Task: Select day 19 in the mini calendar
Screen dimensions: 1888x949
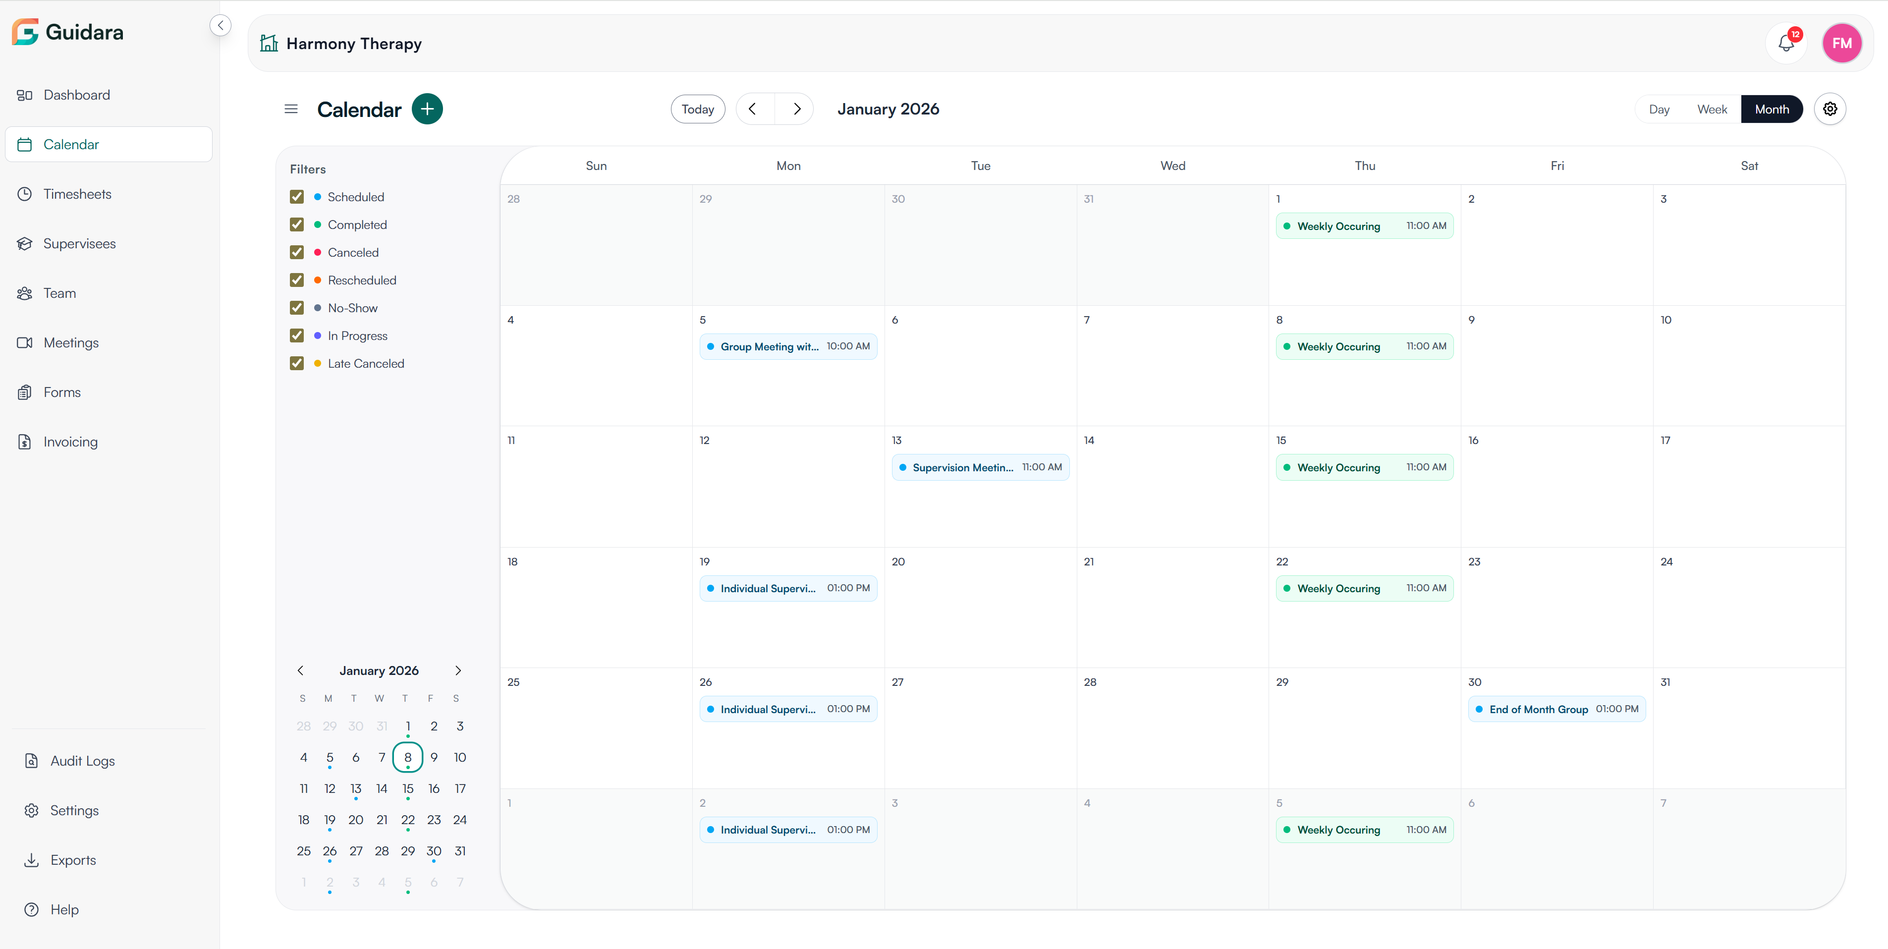Action: [330, 820]
